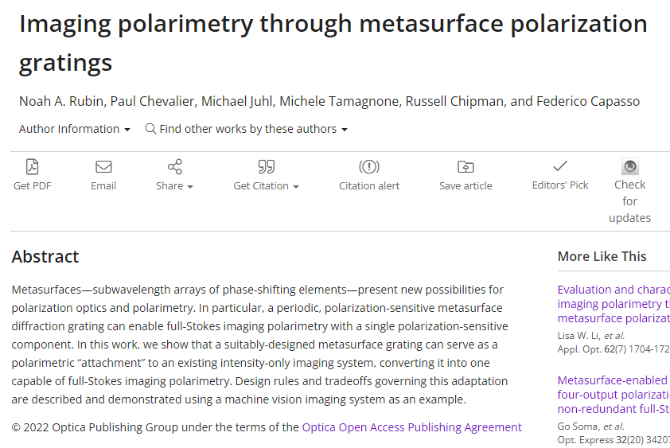Expand the Author Information dropdown

(74, 129)
